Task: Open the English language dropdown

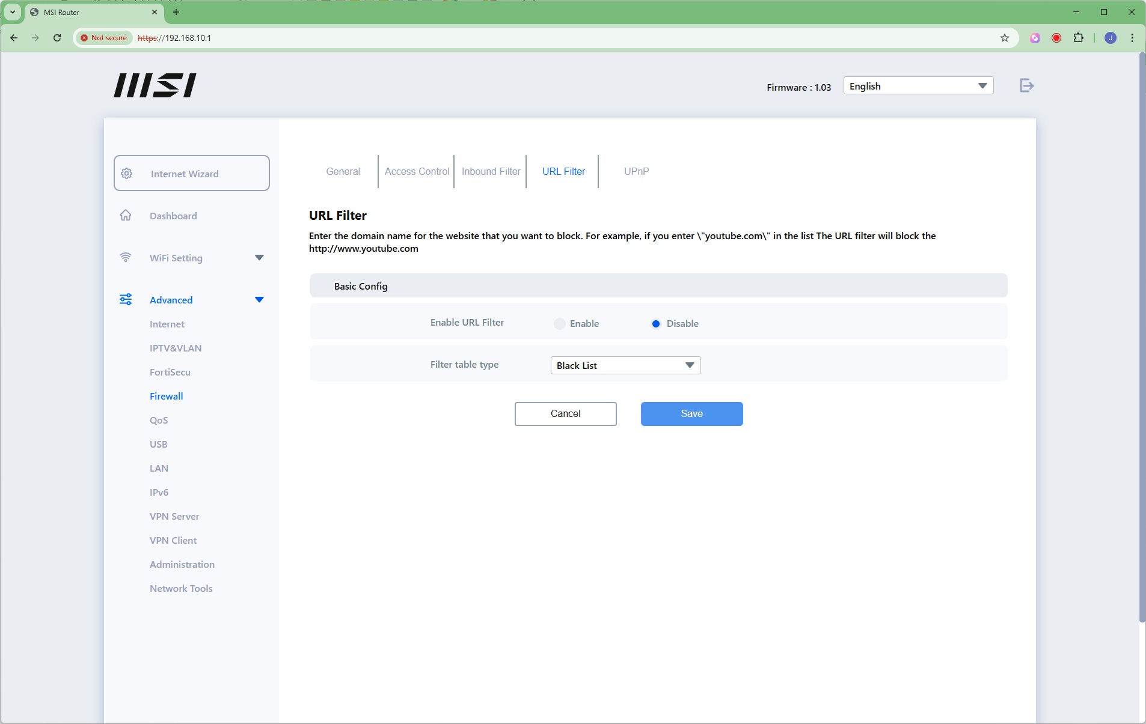Action: click(918, 86)
